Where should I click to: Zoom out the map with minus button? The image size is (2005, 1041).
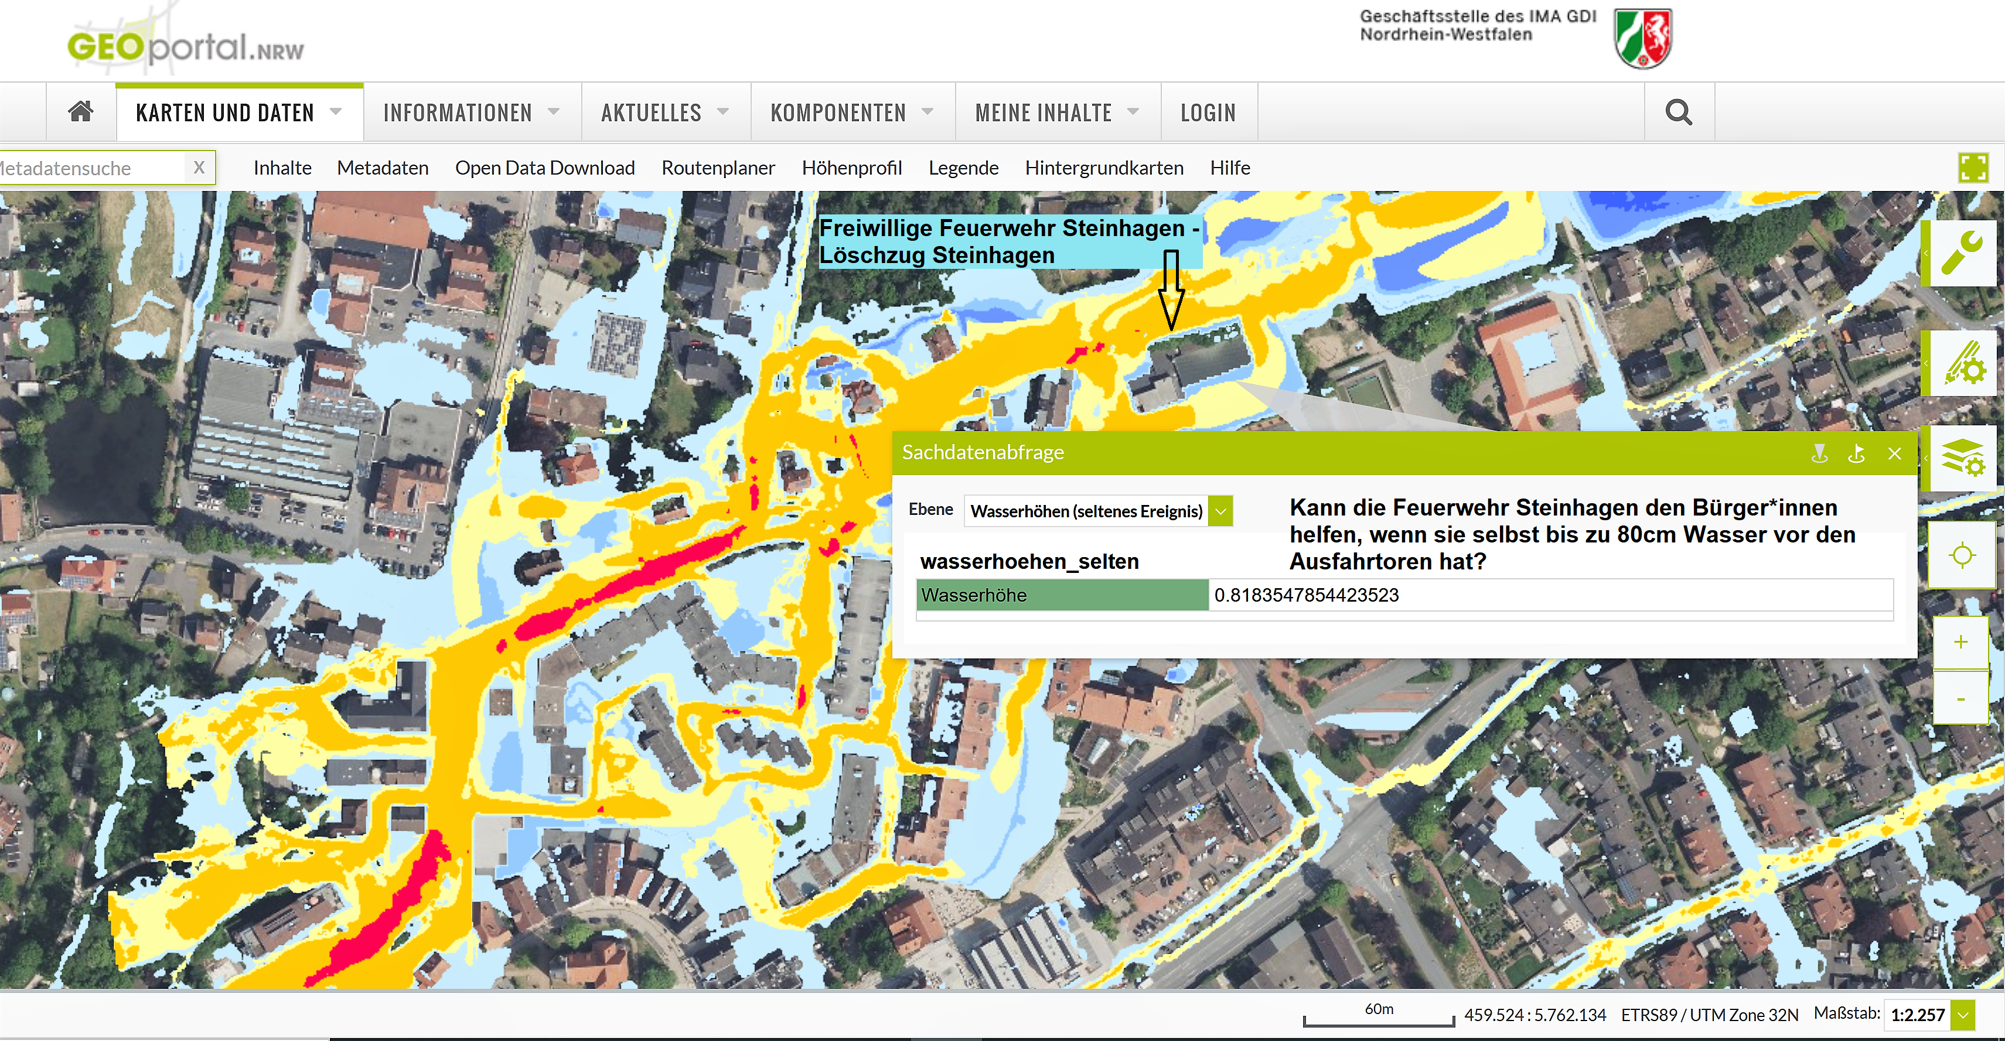[x=1960, y=699]
